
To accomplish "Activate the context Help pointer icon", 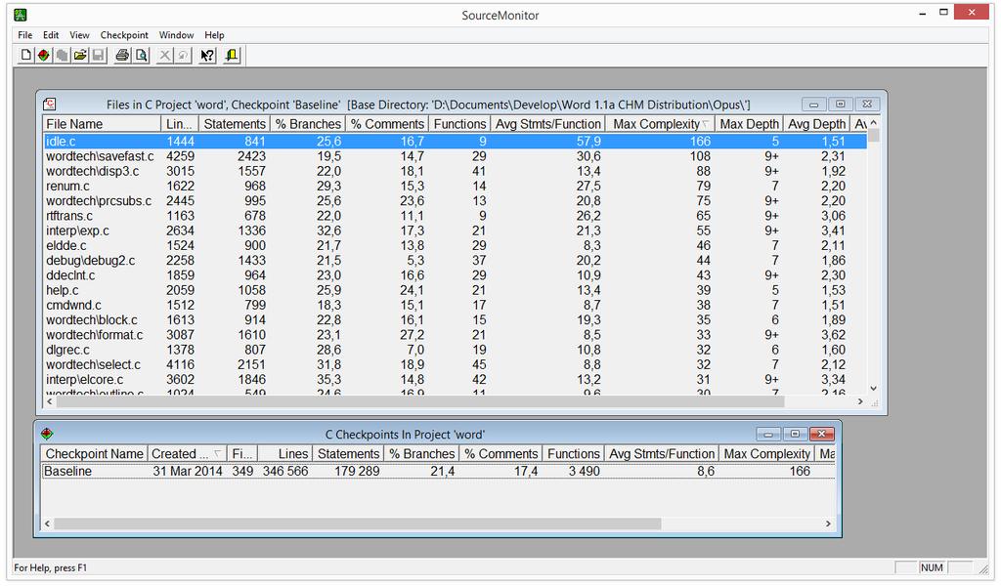I will tap(207, 56).
